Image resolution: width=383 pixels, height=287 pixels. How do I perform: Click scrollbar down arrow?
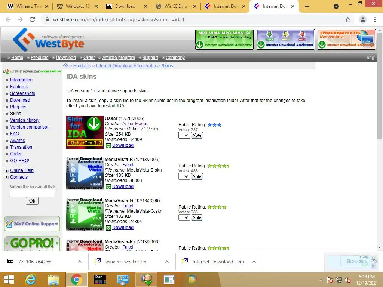(380, 247)
